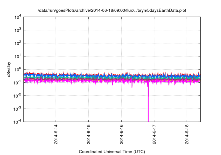This screenshot has height=155, width=221.
Task: Click the Coordinated Universal Time axis label
Action: pyautogui.click(x=112, y=152)
